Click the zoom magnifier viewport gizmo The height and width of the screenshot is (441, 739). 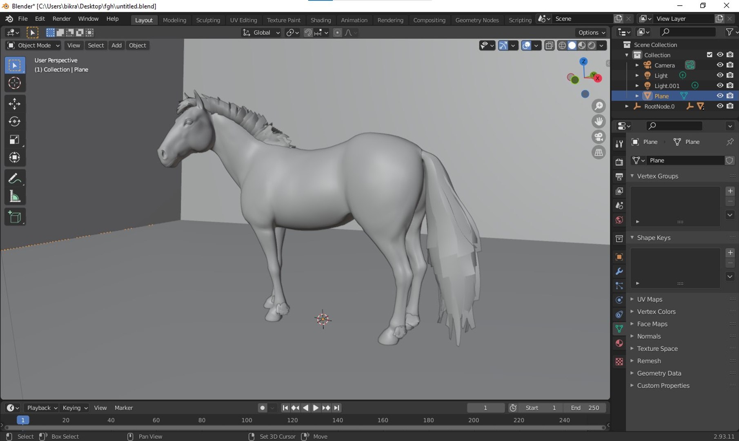(x=599, y=106)
